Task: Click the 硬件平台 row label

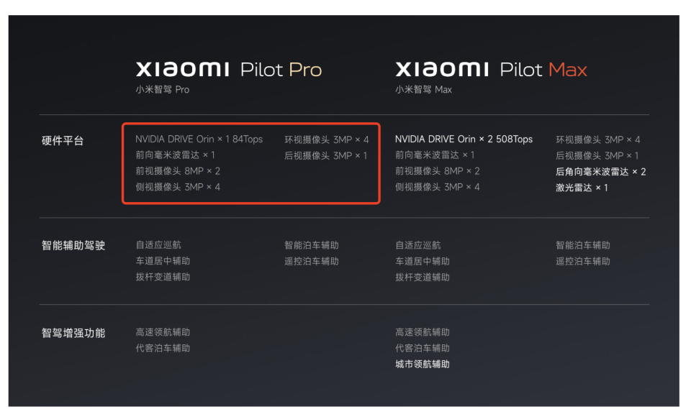Action: [x=63, y=140]
